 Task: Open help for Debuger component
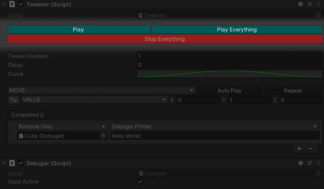coord(301,163)
